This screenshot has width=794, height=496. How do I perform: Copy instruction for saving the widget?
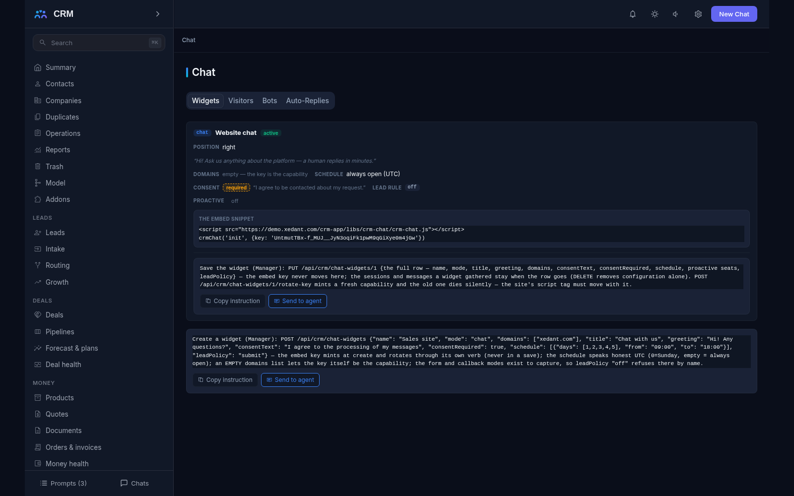[x=232, y=301]
